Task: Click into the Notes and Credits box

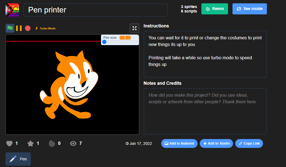Action: tap(205, 111)
